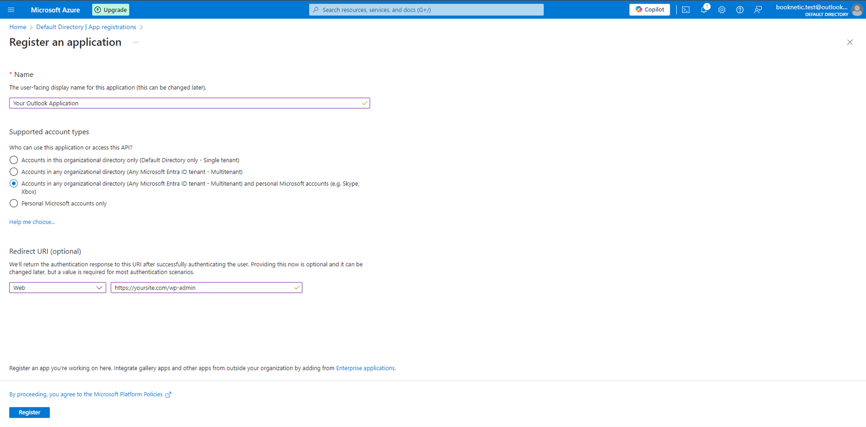Screen dimensions: 866x427
Task: Click the Register button
Action: (29, 412)
